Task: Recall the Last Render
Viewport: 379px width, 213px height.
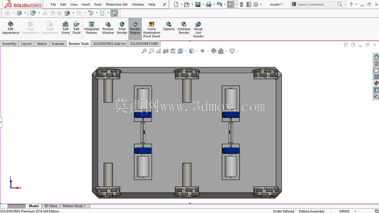Action: pyautogui.click(x=198, y=30)
